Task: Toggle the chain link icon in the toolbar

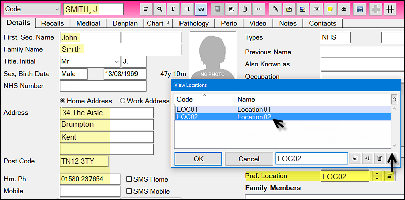Action: pos(201,9)
